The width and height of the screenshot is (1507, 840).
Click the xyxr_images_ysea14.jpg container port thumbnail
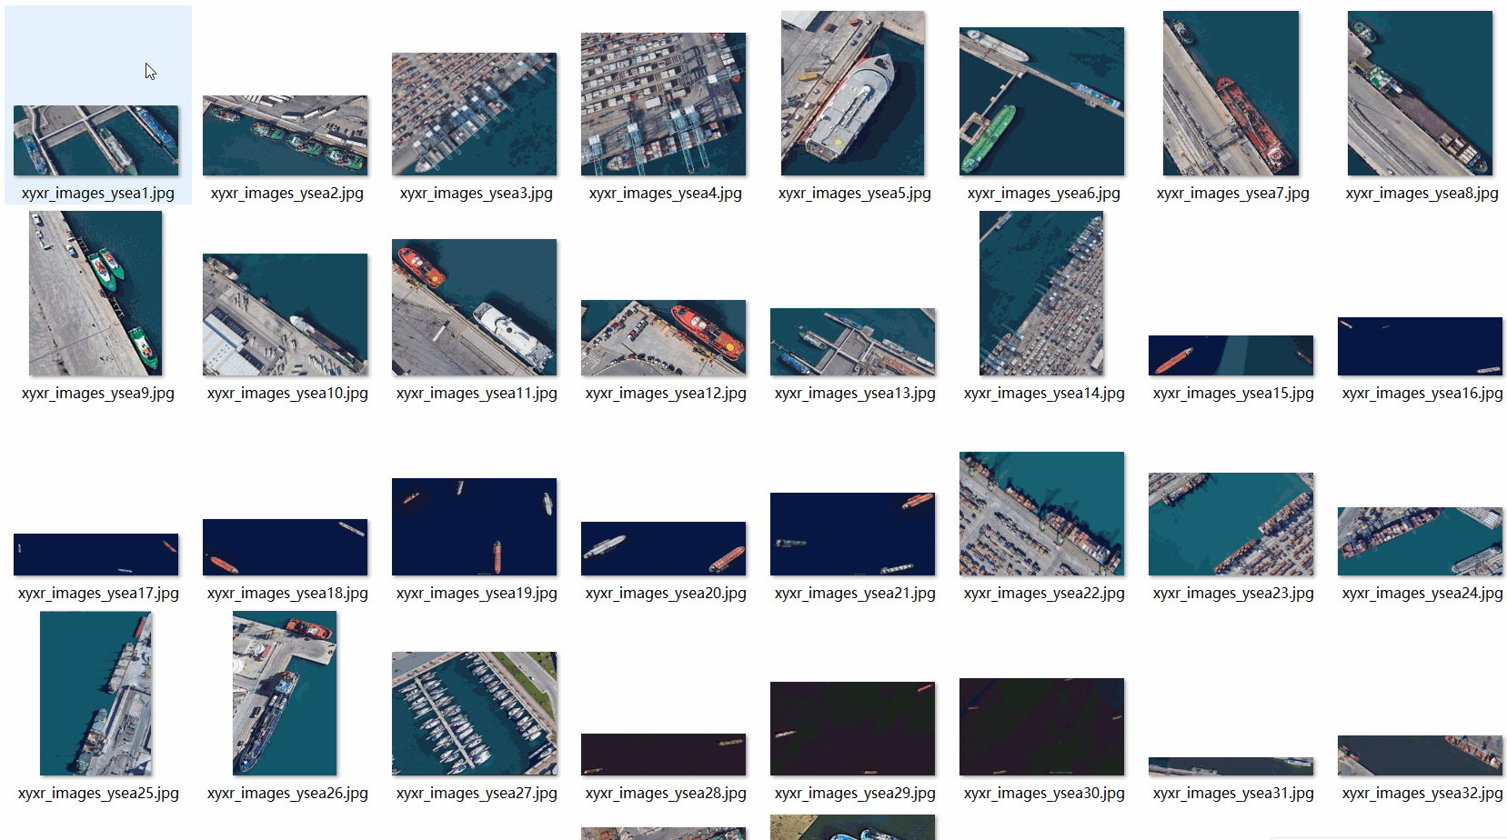[1041, 294]
